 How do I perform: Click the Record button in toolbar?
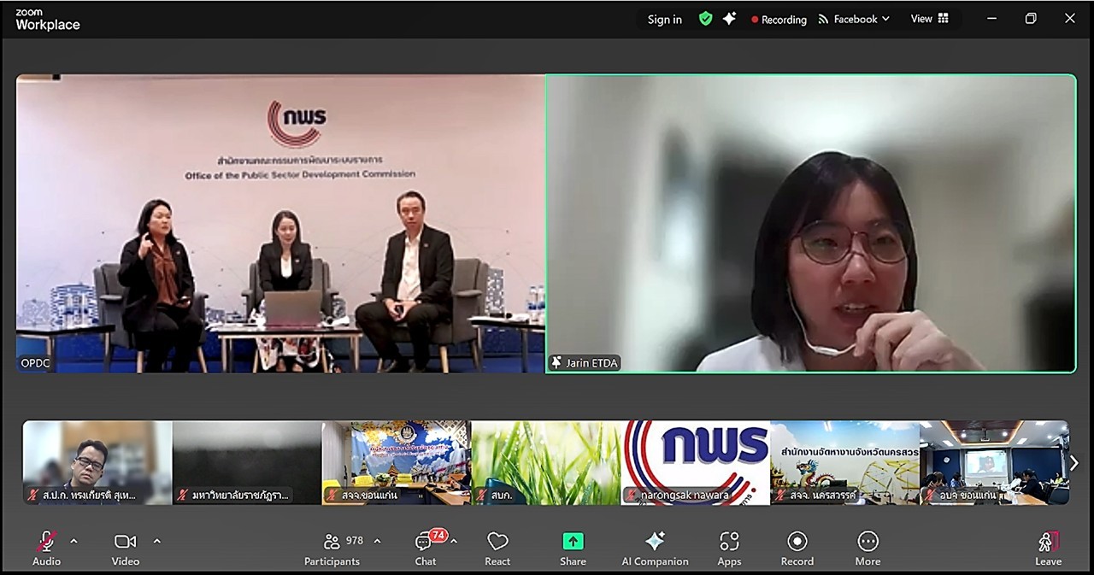click(x=797, y=549)
